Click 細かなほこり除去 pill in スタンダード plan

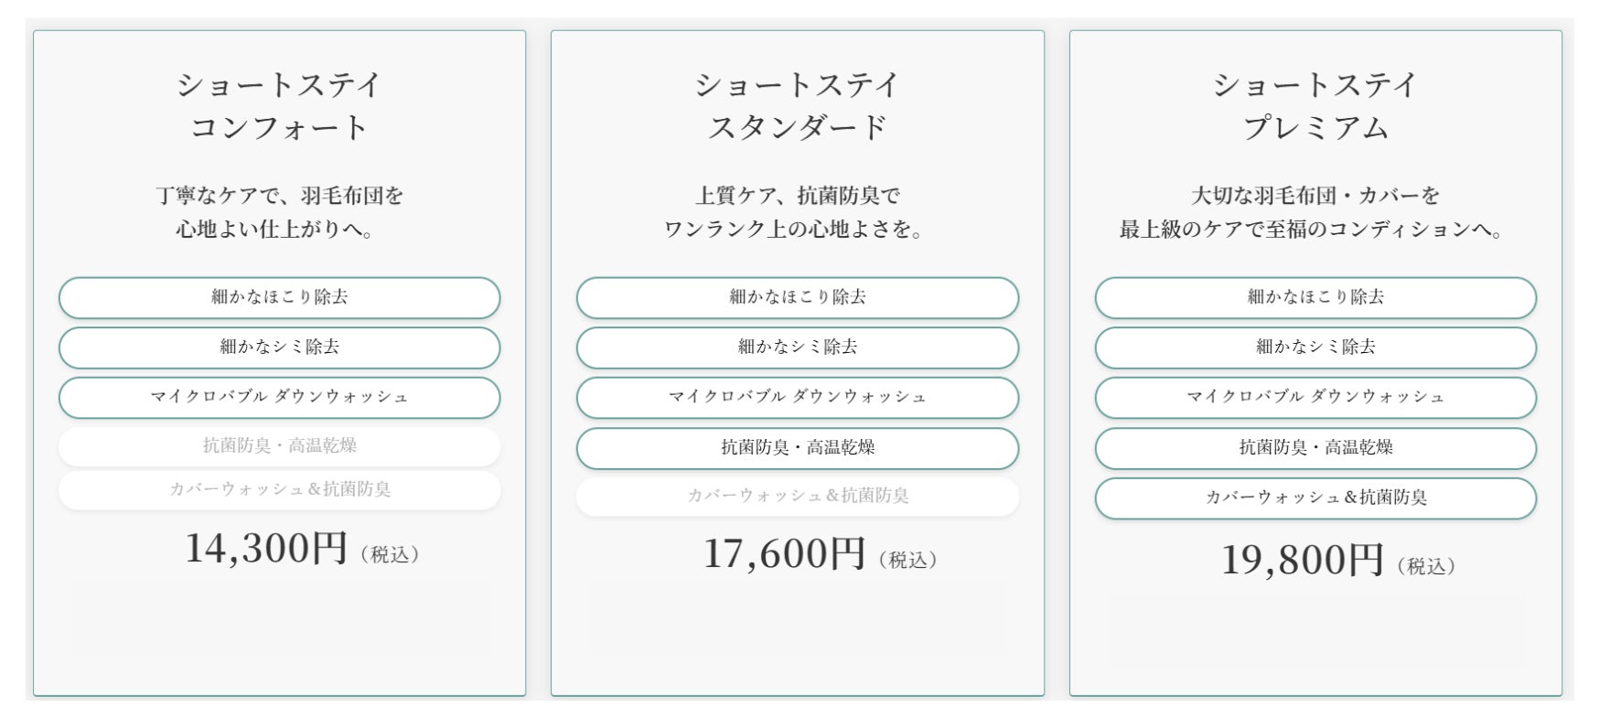[798, 297]
